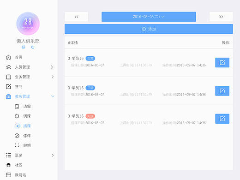
Task: Expand 人员管理 with its chevron
Action: 52,67
